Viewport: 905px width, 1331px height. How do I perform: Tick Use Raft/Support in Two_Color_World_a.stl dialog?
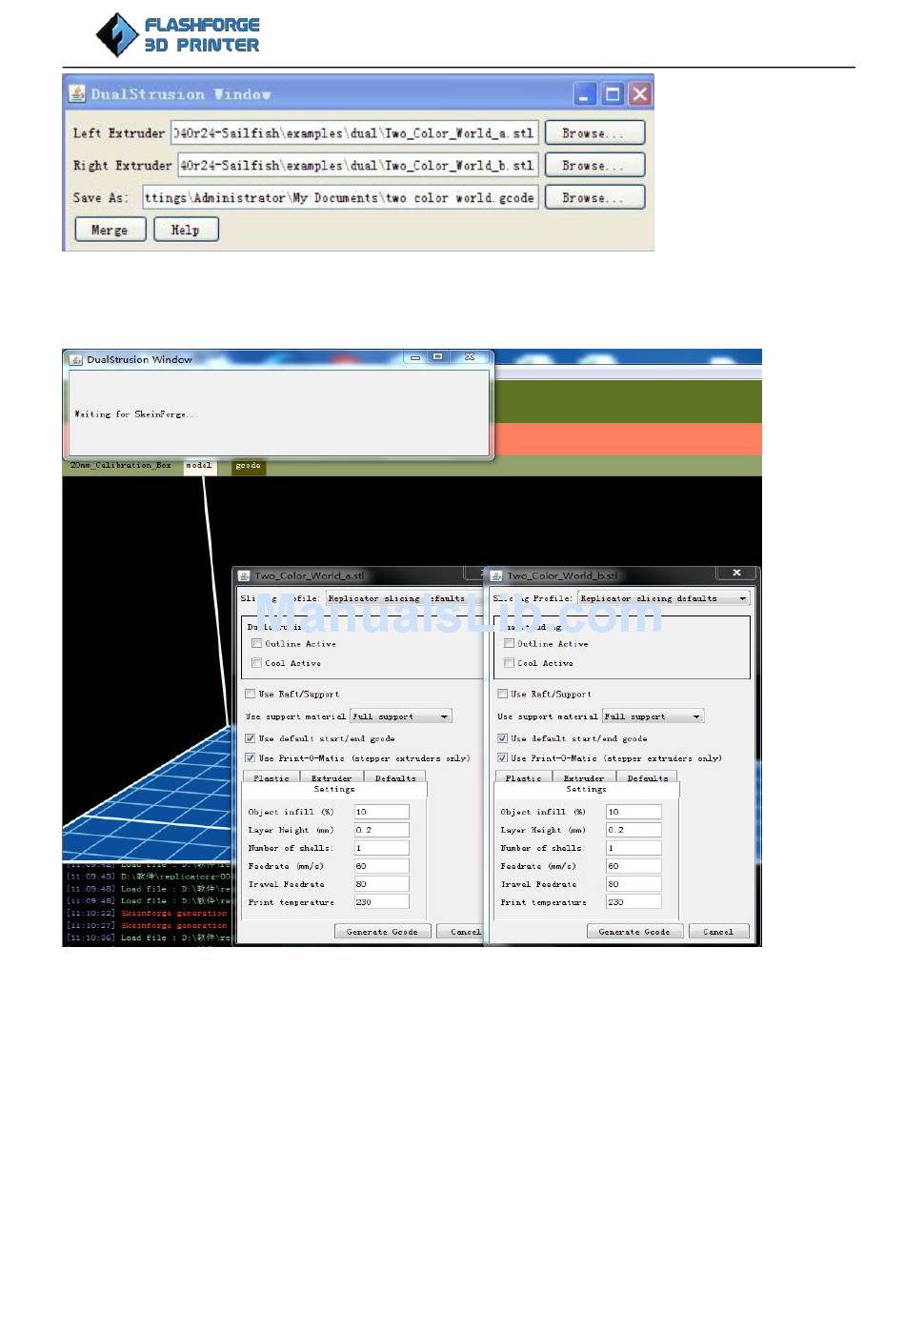point(250,694)
